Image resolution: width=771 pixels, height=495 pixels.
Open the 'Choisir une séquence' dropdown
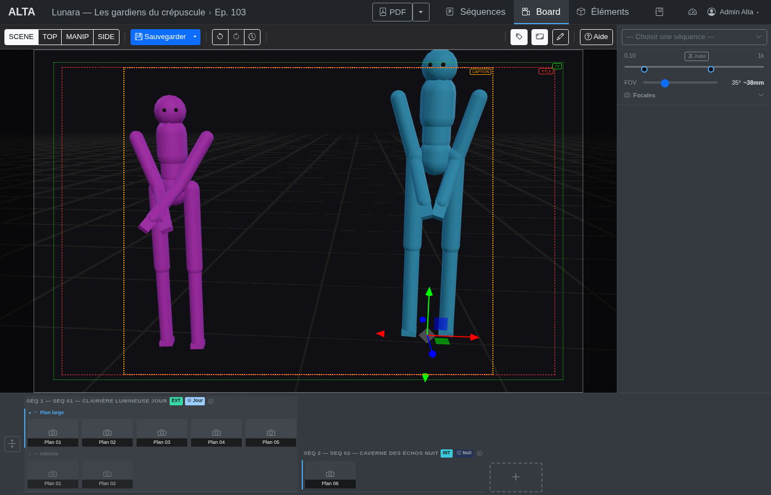(x=694, y=37)
